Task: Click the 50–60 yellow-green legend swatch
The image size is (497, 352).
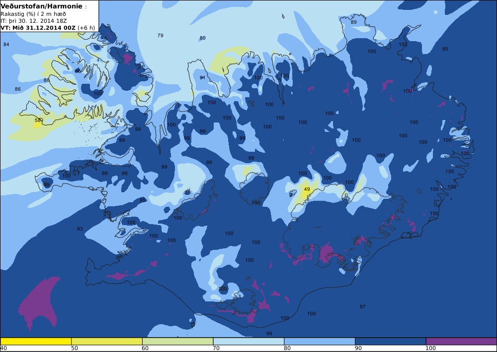Action: click(107, 341)
